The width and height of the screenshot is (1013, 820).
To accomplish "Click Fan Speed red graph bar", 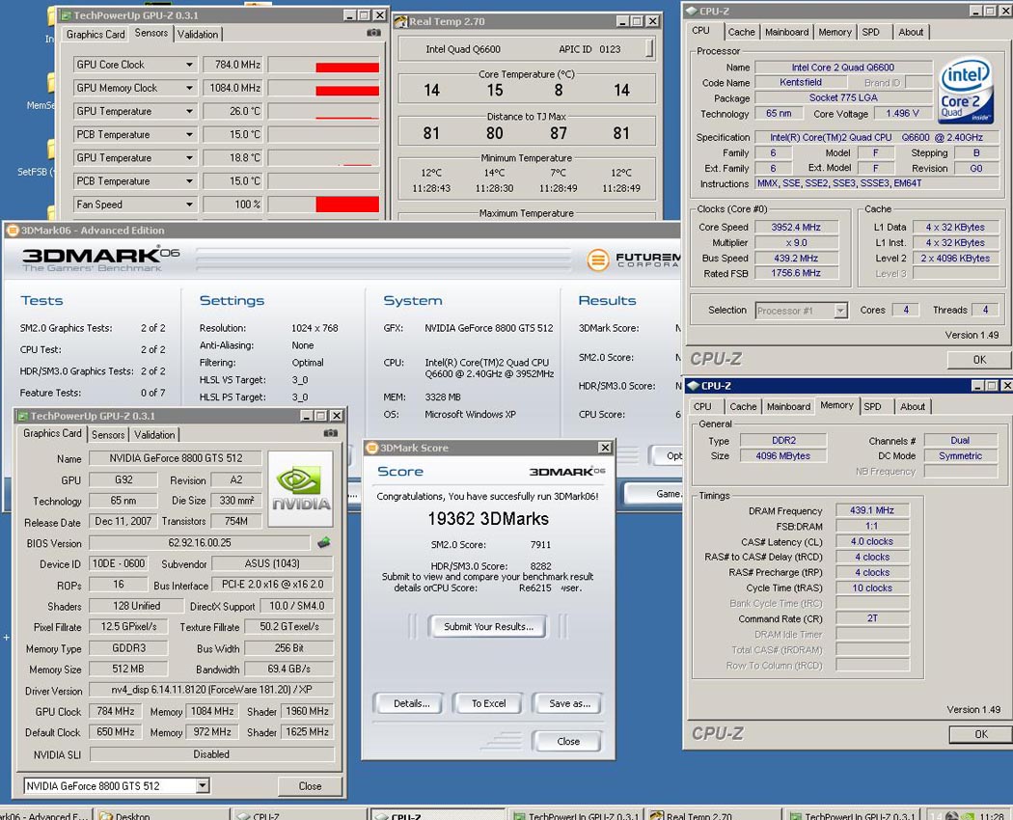I will pos(347,205).
